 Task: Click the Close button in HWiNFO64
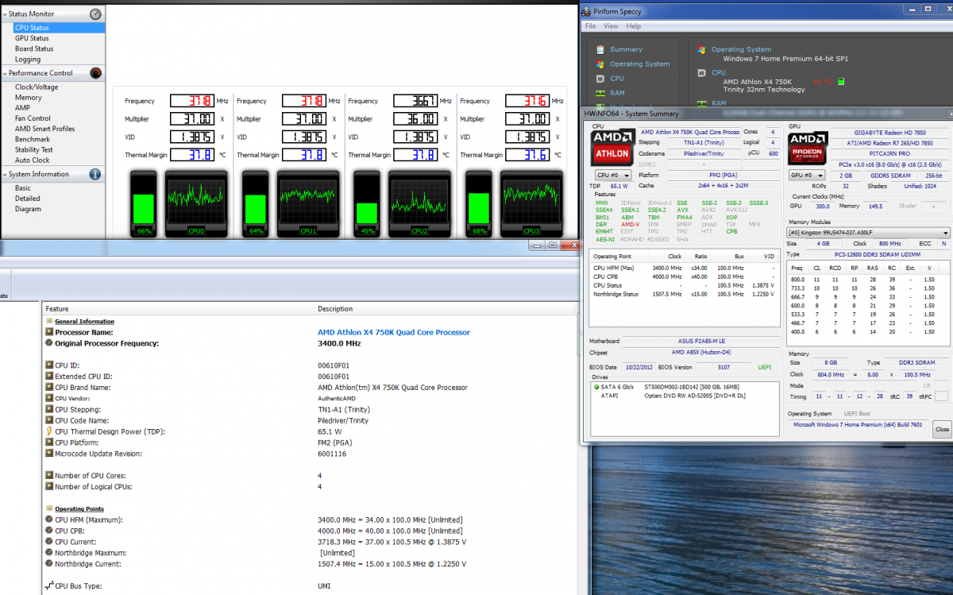[942, 429]
